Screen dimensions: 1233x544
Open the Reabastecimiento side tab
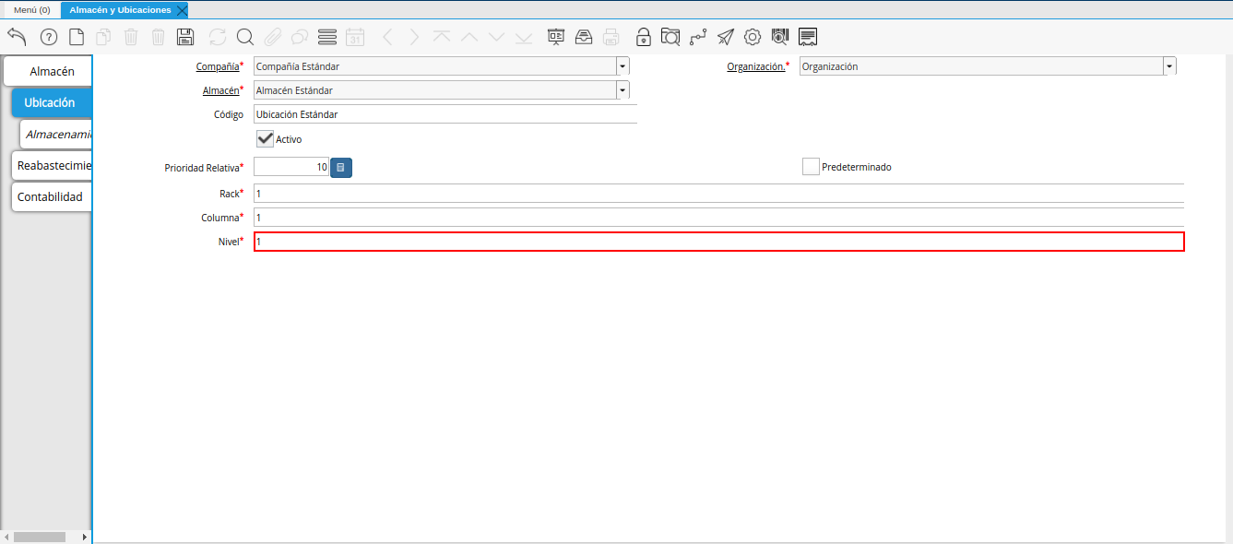point(52,165)
